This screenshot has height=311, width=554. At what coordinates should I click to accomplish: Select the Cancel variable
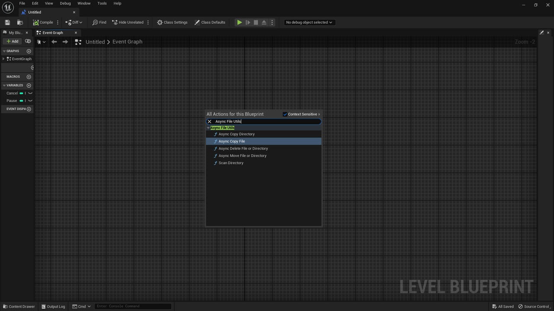pyautogui.click(x=12, y=93)
